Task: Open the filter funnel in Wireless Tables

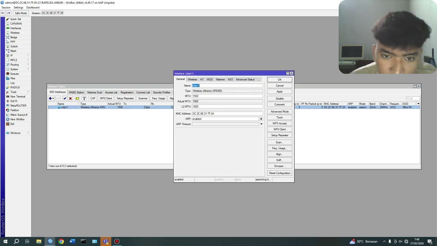Action: pos(84,98)
